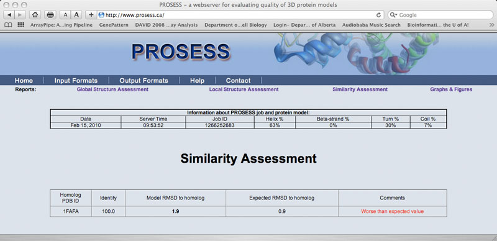Select expected RMSD value 0.9
497x241 pixels.
(282, 212)
